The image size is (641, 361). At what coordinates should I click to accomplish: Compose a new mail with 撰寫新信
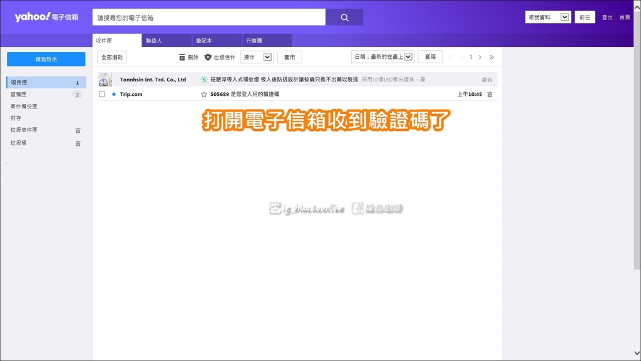point(46,58)
